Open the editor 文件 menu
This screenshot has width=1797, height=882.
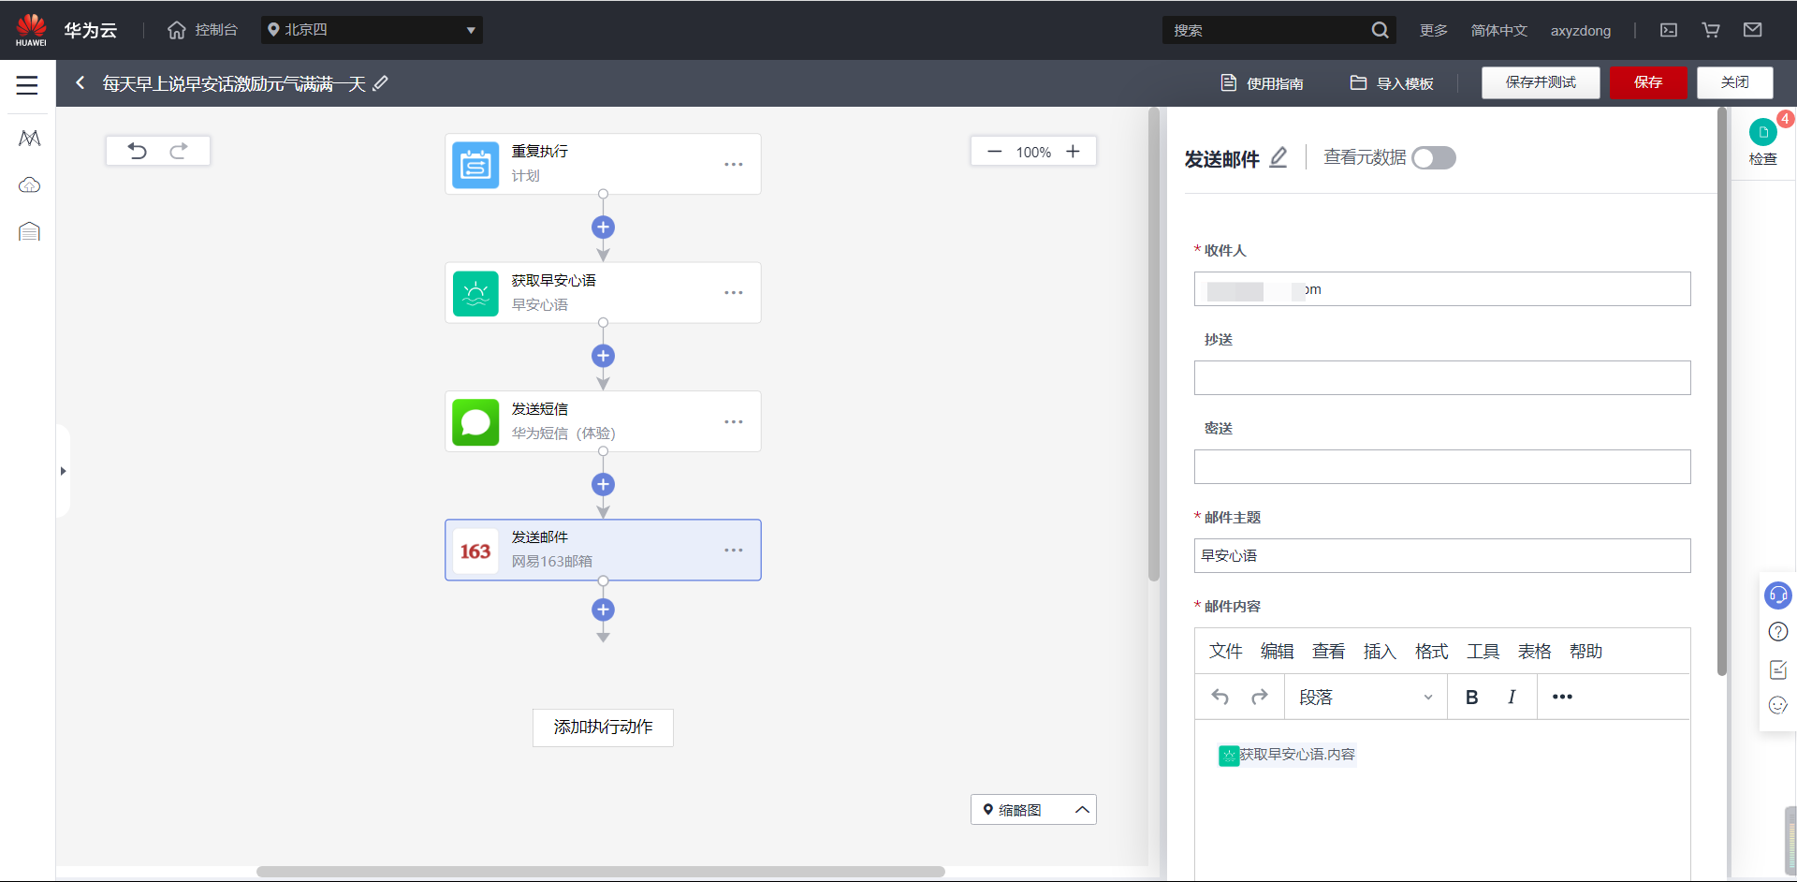(x=1225, y=652)
